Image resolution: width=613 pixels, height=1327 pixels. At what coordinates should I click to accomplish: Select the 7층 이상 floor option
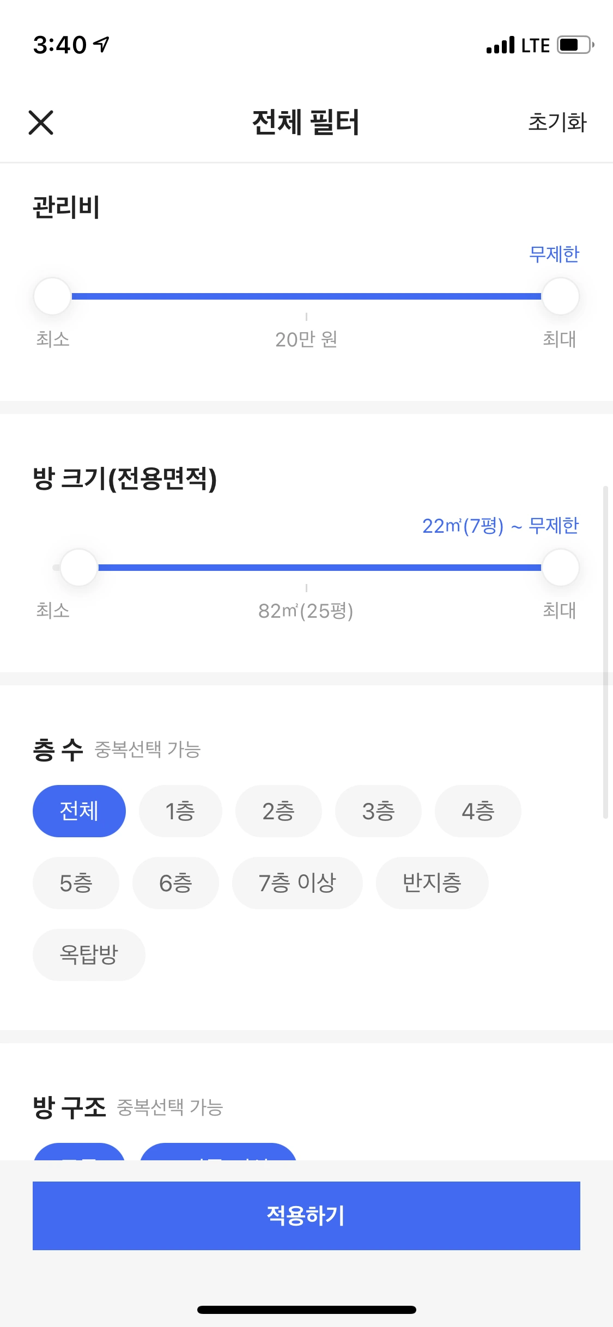coord(297,883)
